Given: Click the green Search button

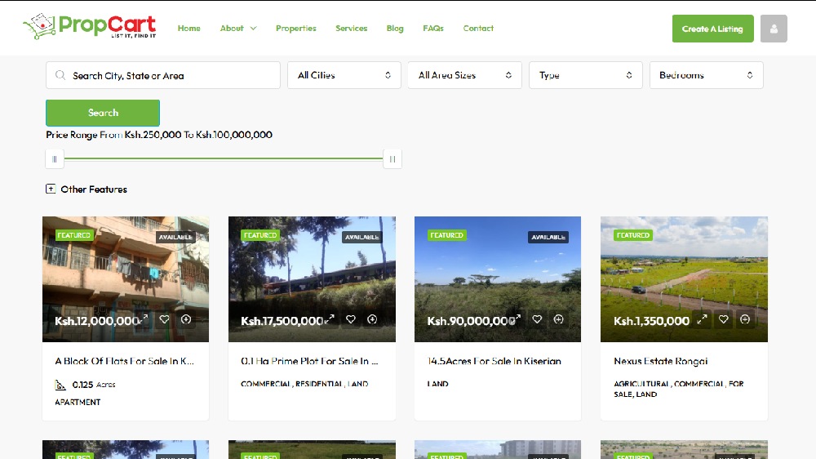Looking at the screenshot, I should point(103,113).
